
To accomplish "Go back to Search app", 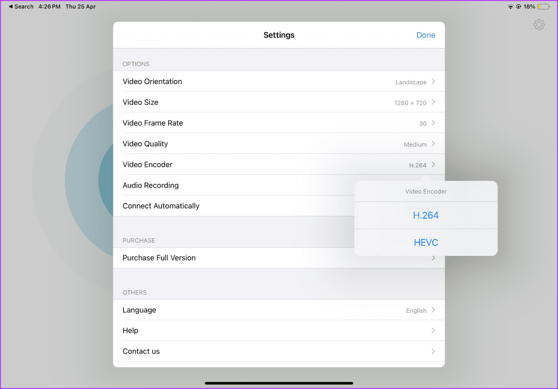I will pos(21,7).
